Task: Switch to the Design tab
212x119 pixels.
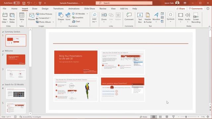Action: [x=45, y=9]
